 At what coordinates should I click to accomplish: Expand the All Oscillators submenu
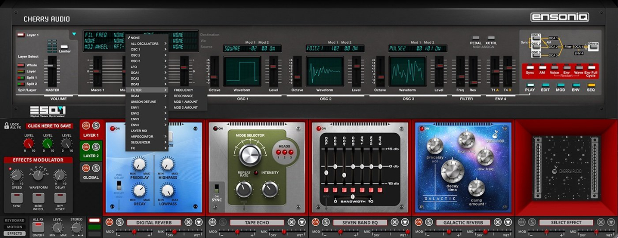[147, 44]
